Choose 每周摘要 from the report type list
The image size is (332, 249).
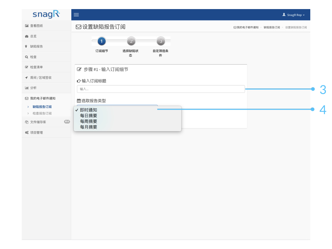tap(127, 121)
